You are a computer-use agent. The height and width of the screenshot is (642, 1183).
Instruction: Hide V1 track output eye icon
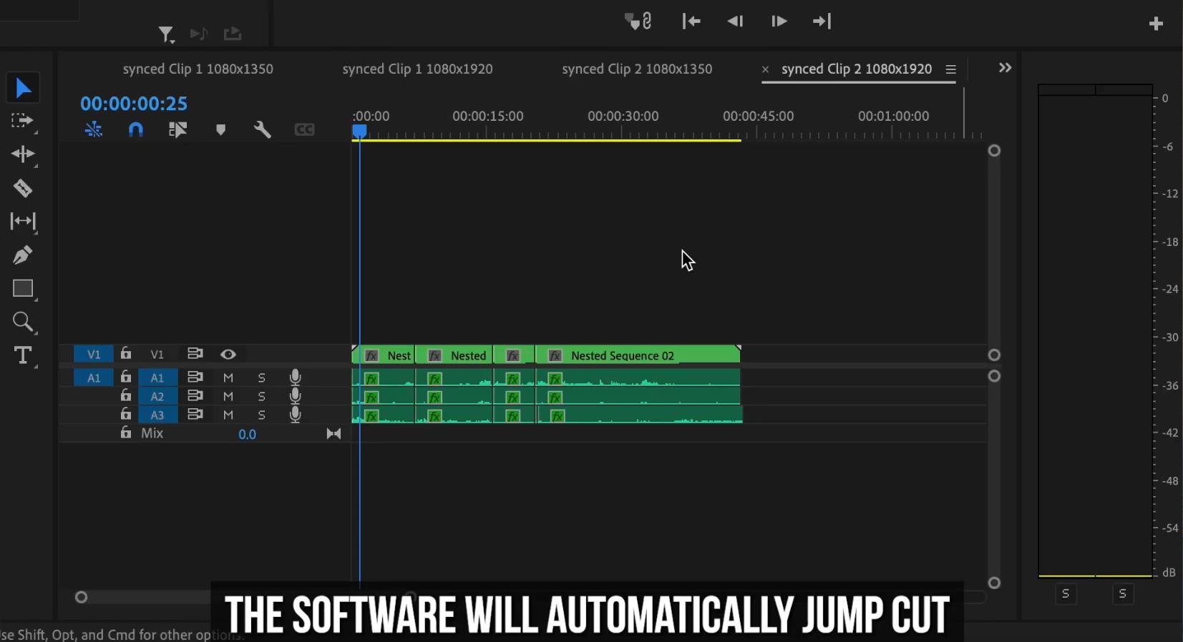point(228,354)
